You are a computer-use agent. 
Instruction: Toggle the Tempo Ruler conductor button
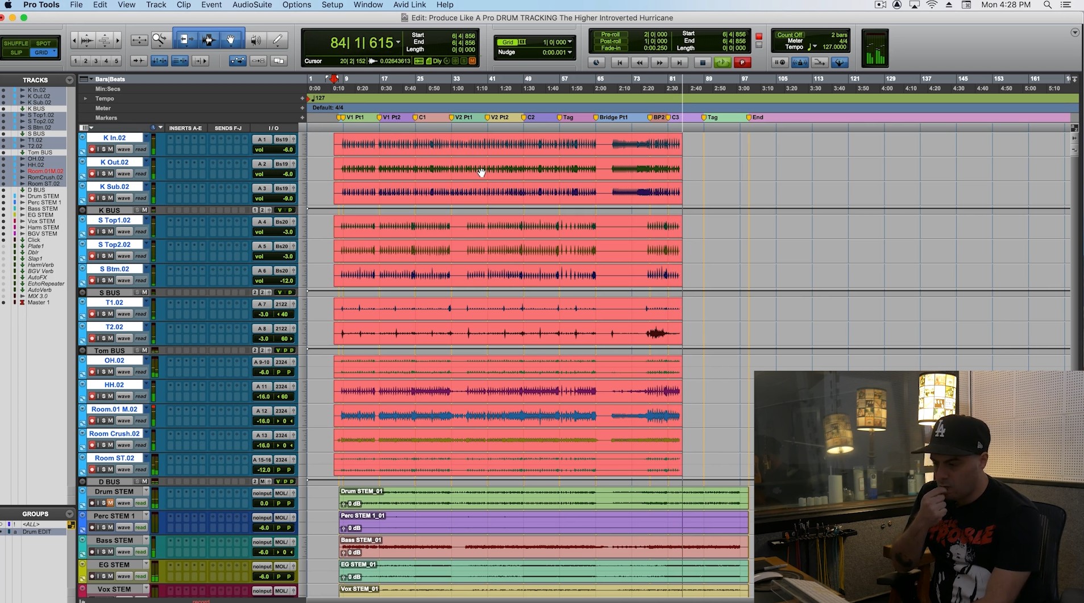point(840,62)
